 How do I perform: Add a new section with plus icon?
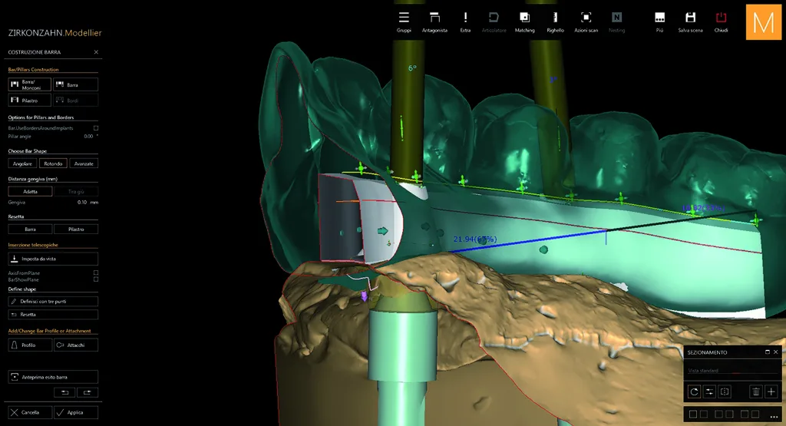coord(771,391)
